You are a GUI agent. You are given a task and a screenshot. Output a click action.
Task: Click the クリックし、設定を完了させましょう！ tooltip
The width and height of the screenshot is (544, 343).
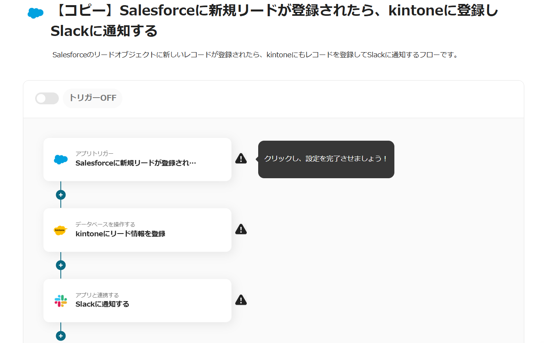click(x=326, y=159)
